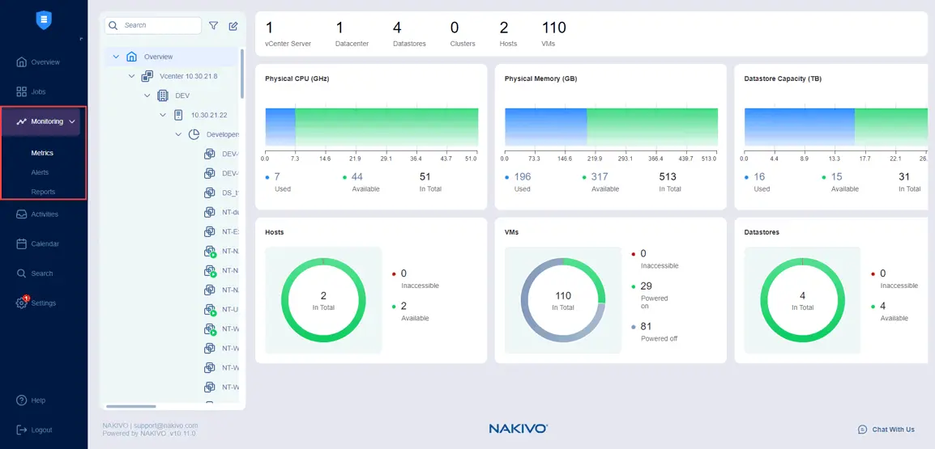Select the Monitoring menu item
The height and width of the screenshot is (449, 935).
coord(41,121)
